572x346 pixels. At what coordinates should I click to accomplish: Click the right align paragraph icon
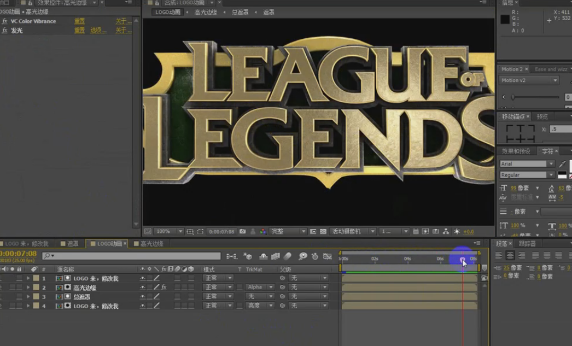522,255
